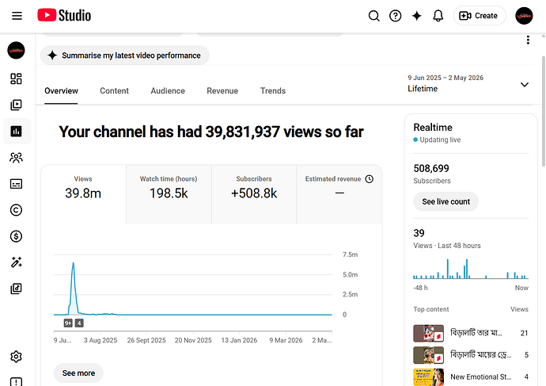Open the New Emotional St... video thumbnail
This screenshot has height=386, width=546.
[x=428, y=377]
